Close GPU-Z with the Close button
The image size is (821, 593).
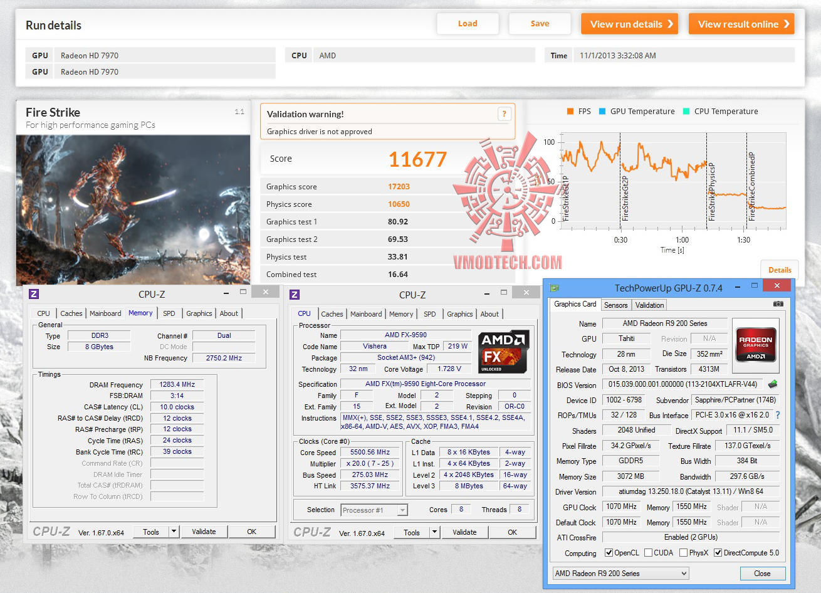762,574
